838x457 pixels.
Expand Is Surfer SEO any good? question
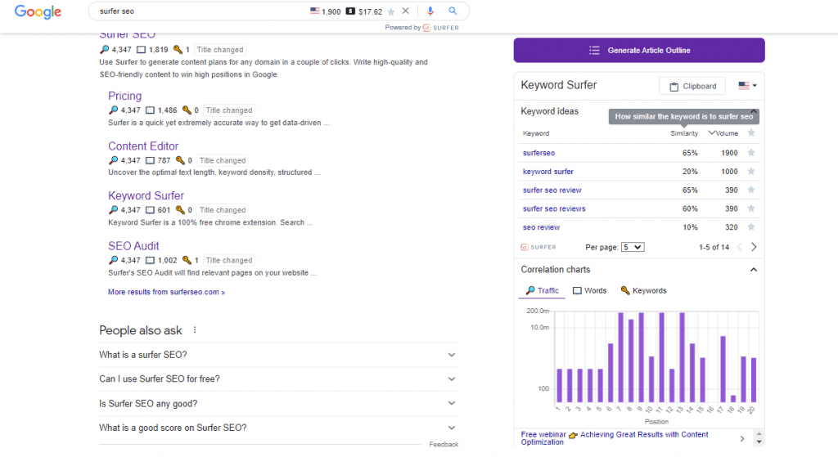[x=278, y=404]
